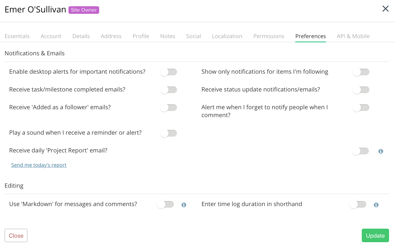
Task: Click 'Send me today's report' link
Action: pos(39,165)
